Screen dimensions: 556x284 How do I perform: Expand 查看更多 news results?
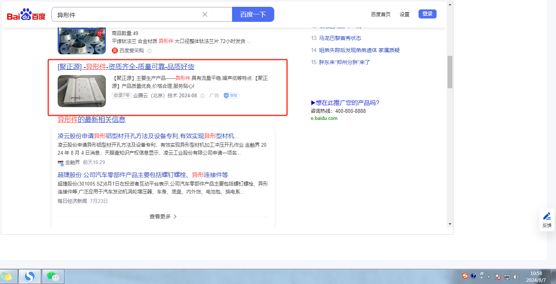[x=163, y=216]
